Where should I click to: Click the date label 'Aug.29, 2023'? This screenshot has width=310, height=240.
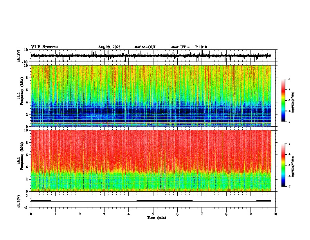pyautogui.click(x=109, y=47)
